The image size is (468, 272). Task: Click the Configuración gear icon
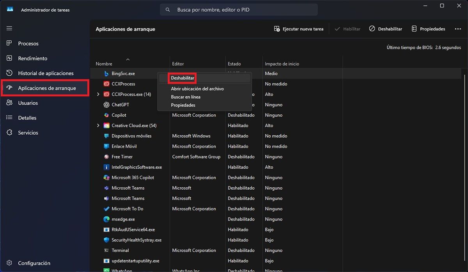pyautogui.click(x=9, y=263)
